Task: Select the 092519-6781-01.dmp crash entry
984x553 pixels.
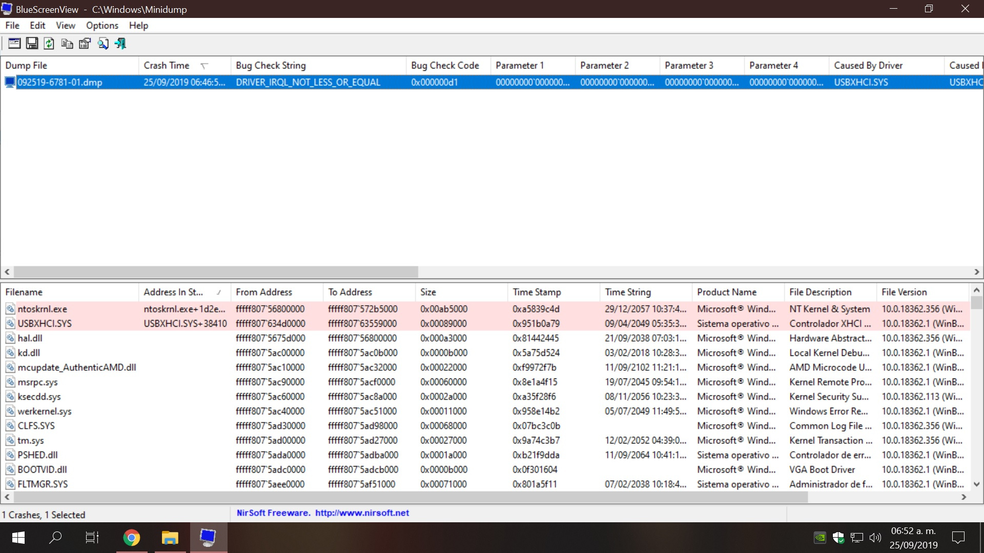Action: pos(60,82)
